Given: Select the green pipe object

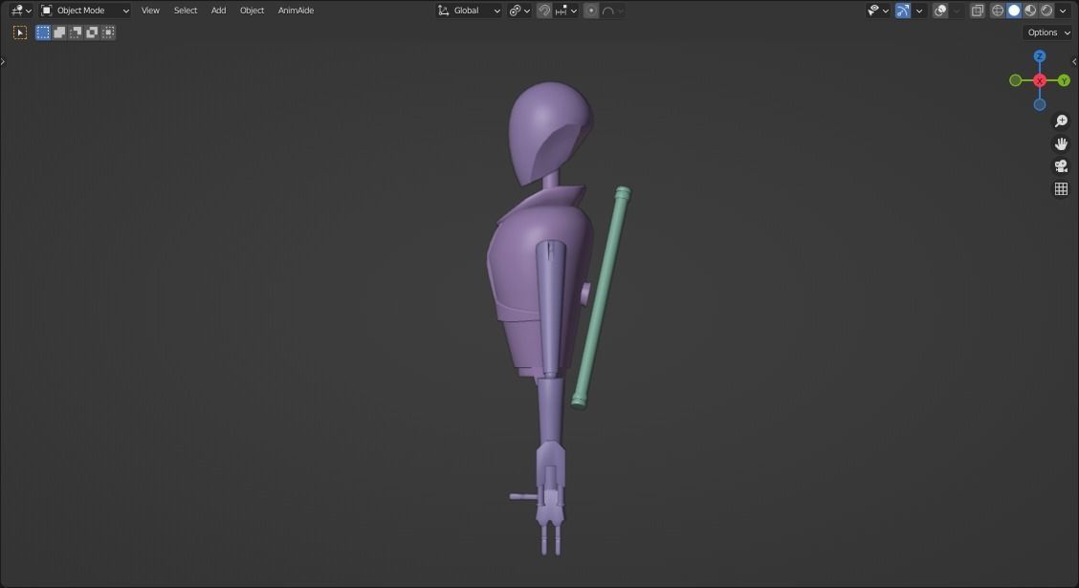Looking at the screenshot, I should [x=601, y=297].
